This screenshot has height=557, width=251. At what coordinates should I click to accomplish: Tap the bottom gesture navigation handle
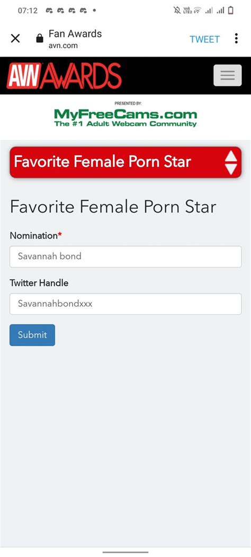pyautogui.click(x=125, y=552)
